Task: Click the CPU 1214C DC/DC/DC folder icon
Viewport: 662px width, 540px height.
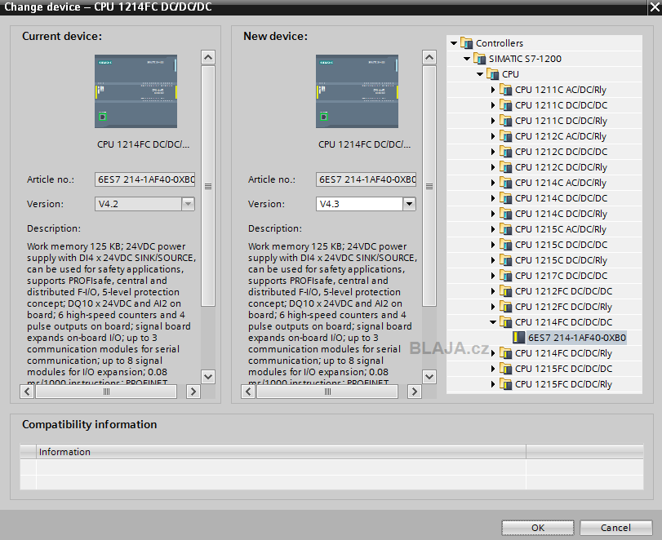Action: click(506, 198)
